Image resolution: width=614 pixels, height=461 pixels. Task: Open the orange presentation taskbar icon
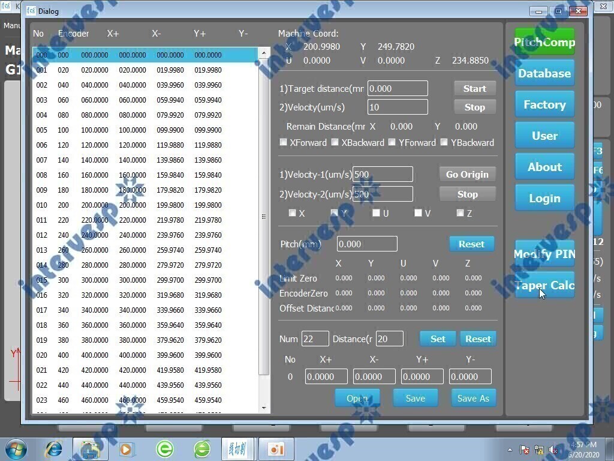(x=276, y=448)
